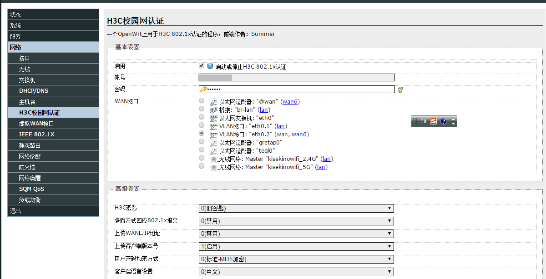This screenshot has height=279, width=546.
Task: Click the key icon in the password field
Action: tap(203, 90)
